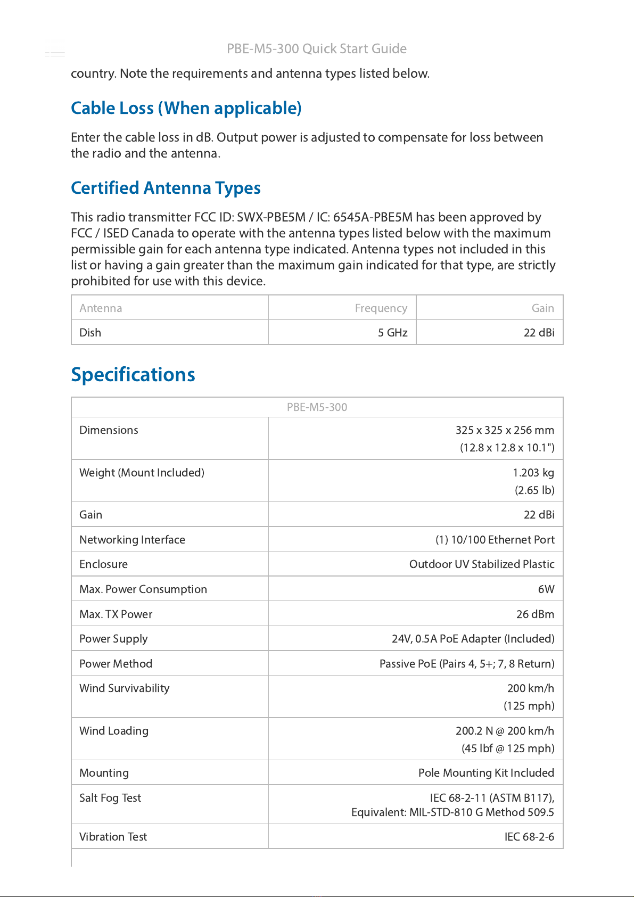Select the Networking Interface row label
This screenshot has height=897, width=634.
pos(132,540)
